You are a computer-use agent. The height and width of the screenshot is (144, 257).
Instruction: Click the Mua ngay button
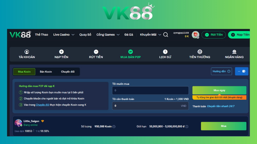pyautogui.click(x=219, y=90)
